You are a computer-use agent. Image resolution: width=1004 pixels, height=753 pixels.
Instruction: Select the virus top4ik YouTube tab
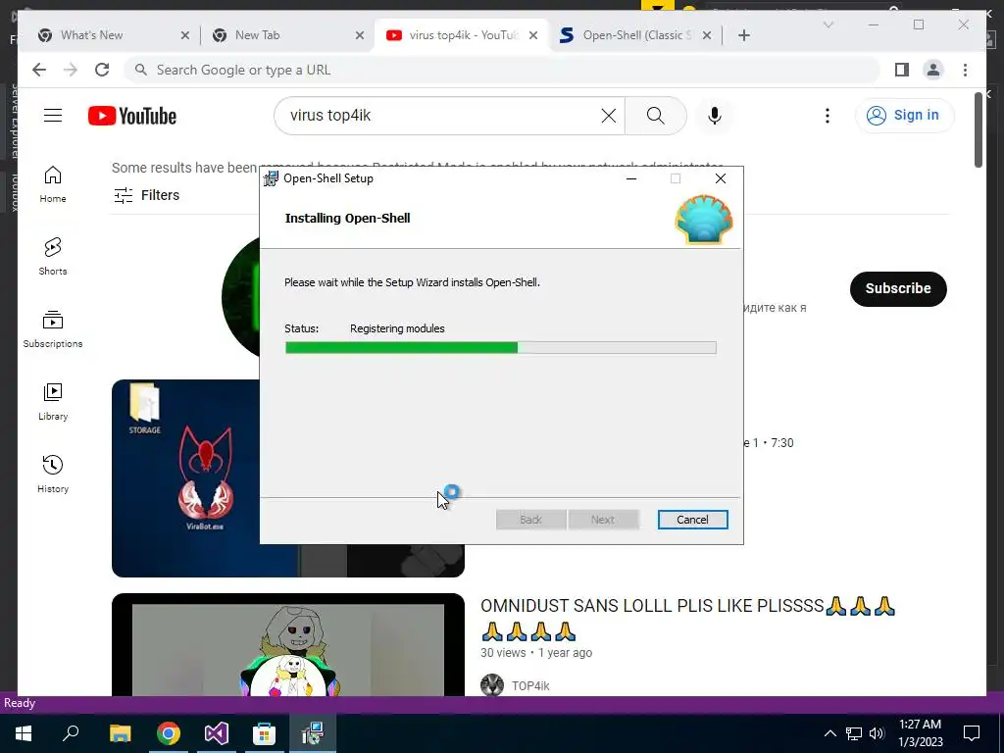point(463,35)
